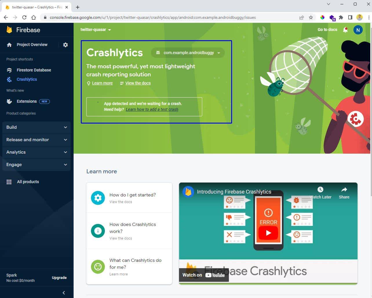
Task: Play the Introducing Firebase Crashlytics video
Action: coord(268,233)
